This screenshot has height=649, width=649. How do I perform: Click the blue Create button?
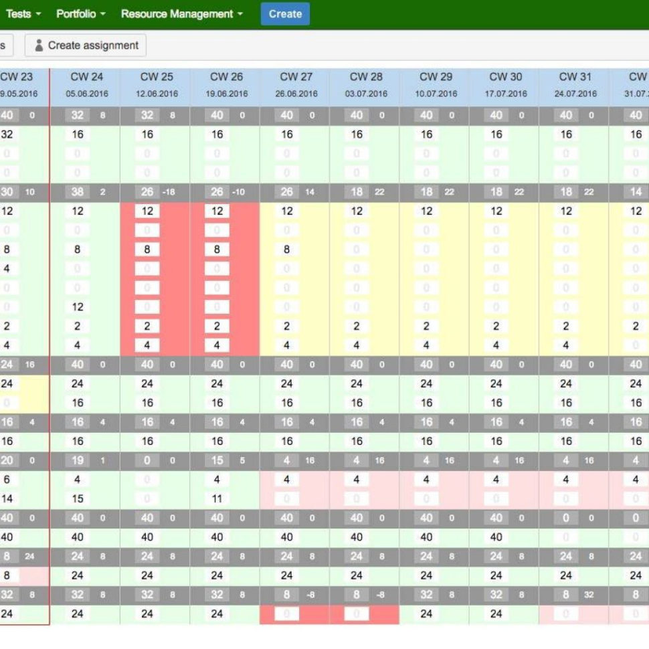(x=284, y=13)
